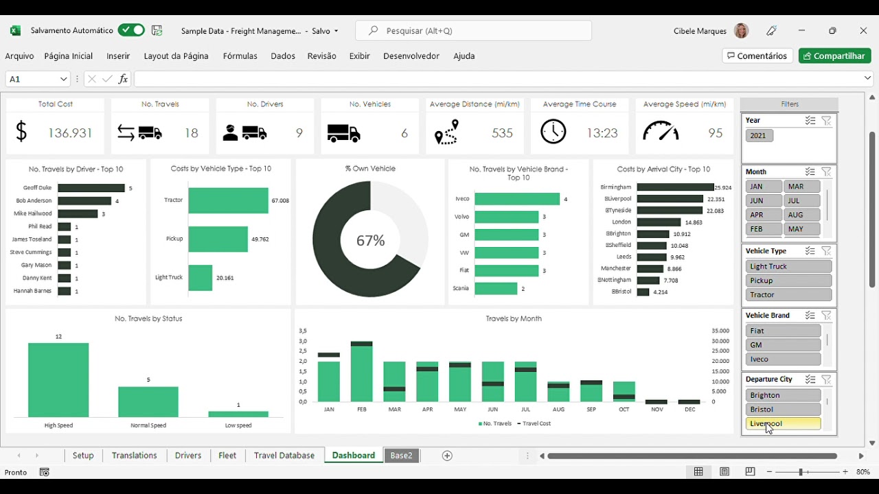The height and width of the screenshot is (494, 879).
Task: Click the cancel X icon in formula bar
Action: [x=91, y=79]
